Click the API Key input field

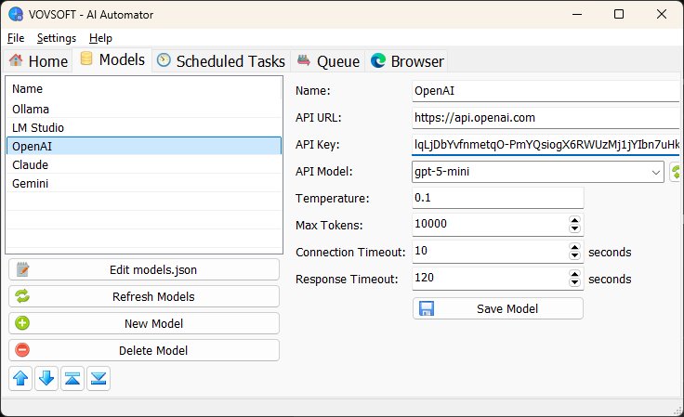546,145
